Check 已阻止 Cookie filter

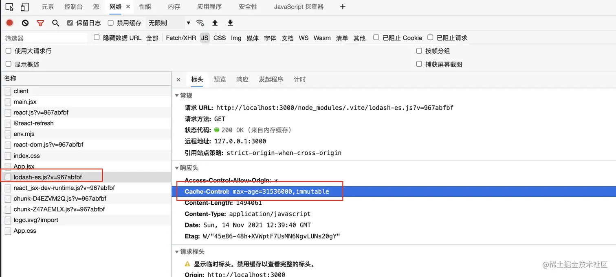pos(376,37)
